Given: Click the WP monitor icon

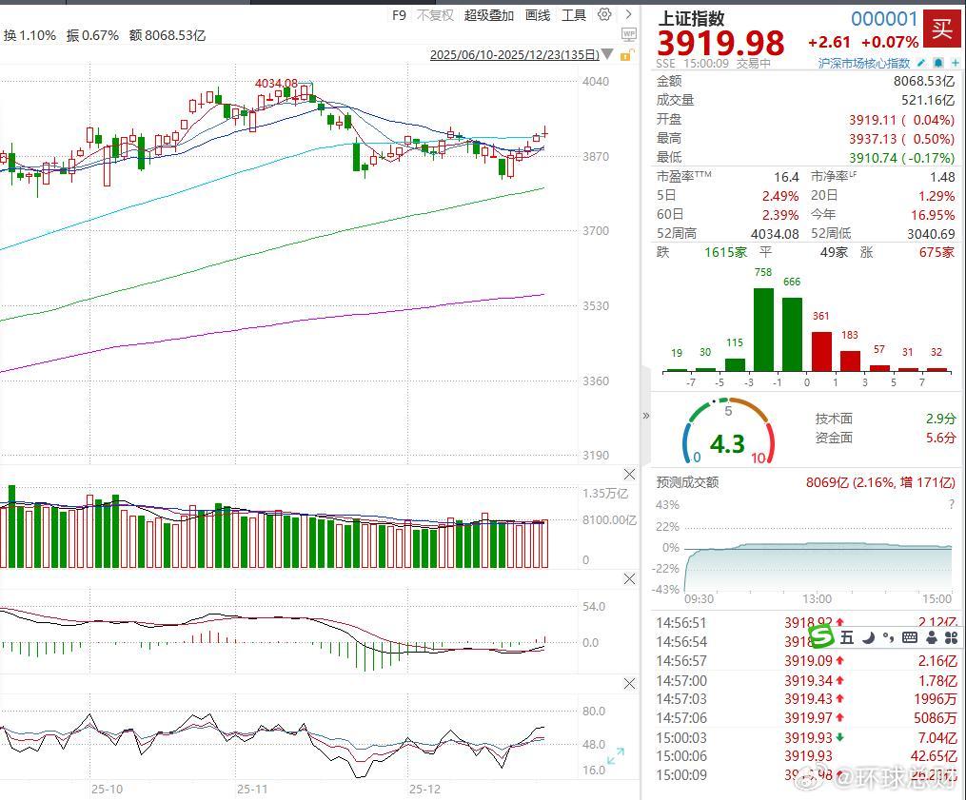Looking at the screenshot, I should point(628,34).
